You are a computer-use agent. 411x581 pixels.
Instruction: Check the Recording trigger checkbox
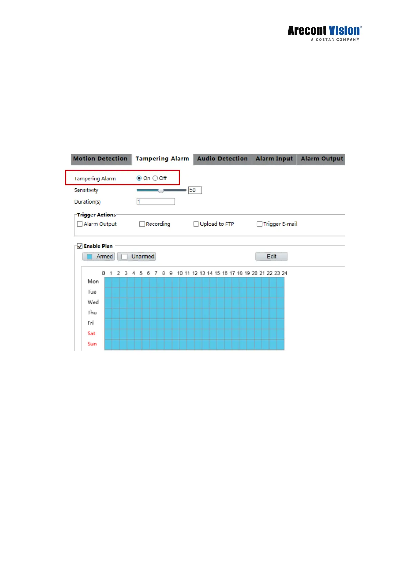[142, 224]
